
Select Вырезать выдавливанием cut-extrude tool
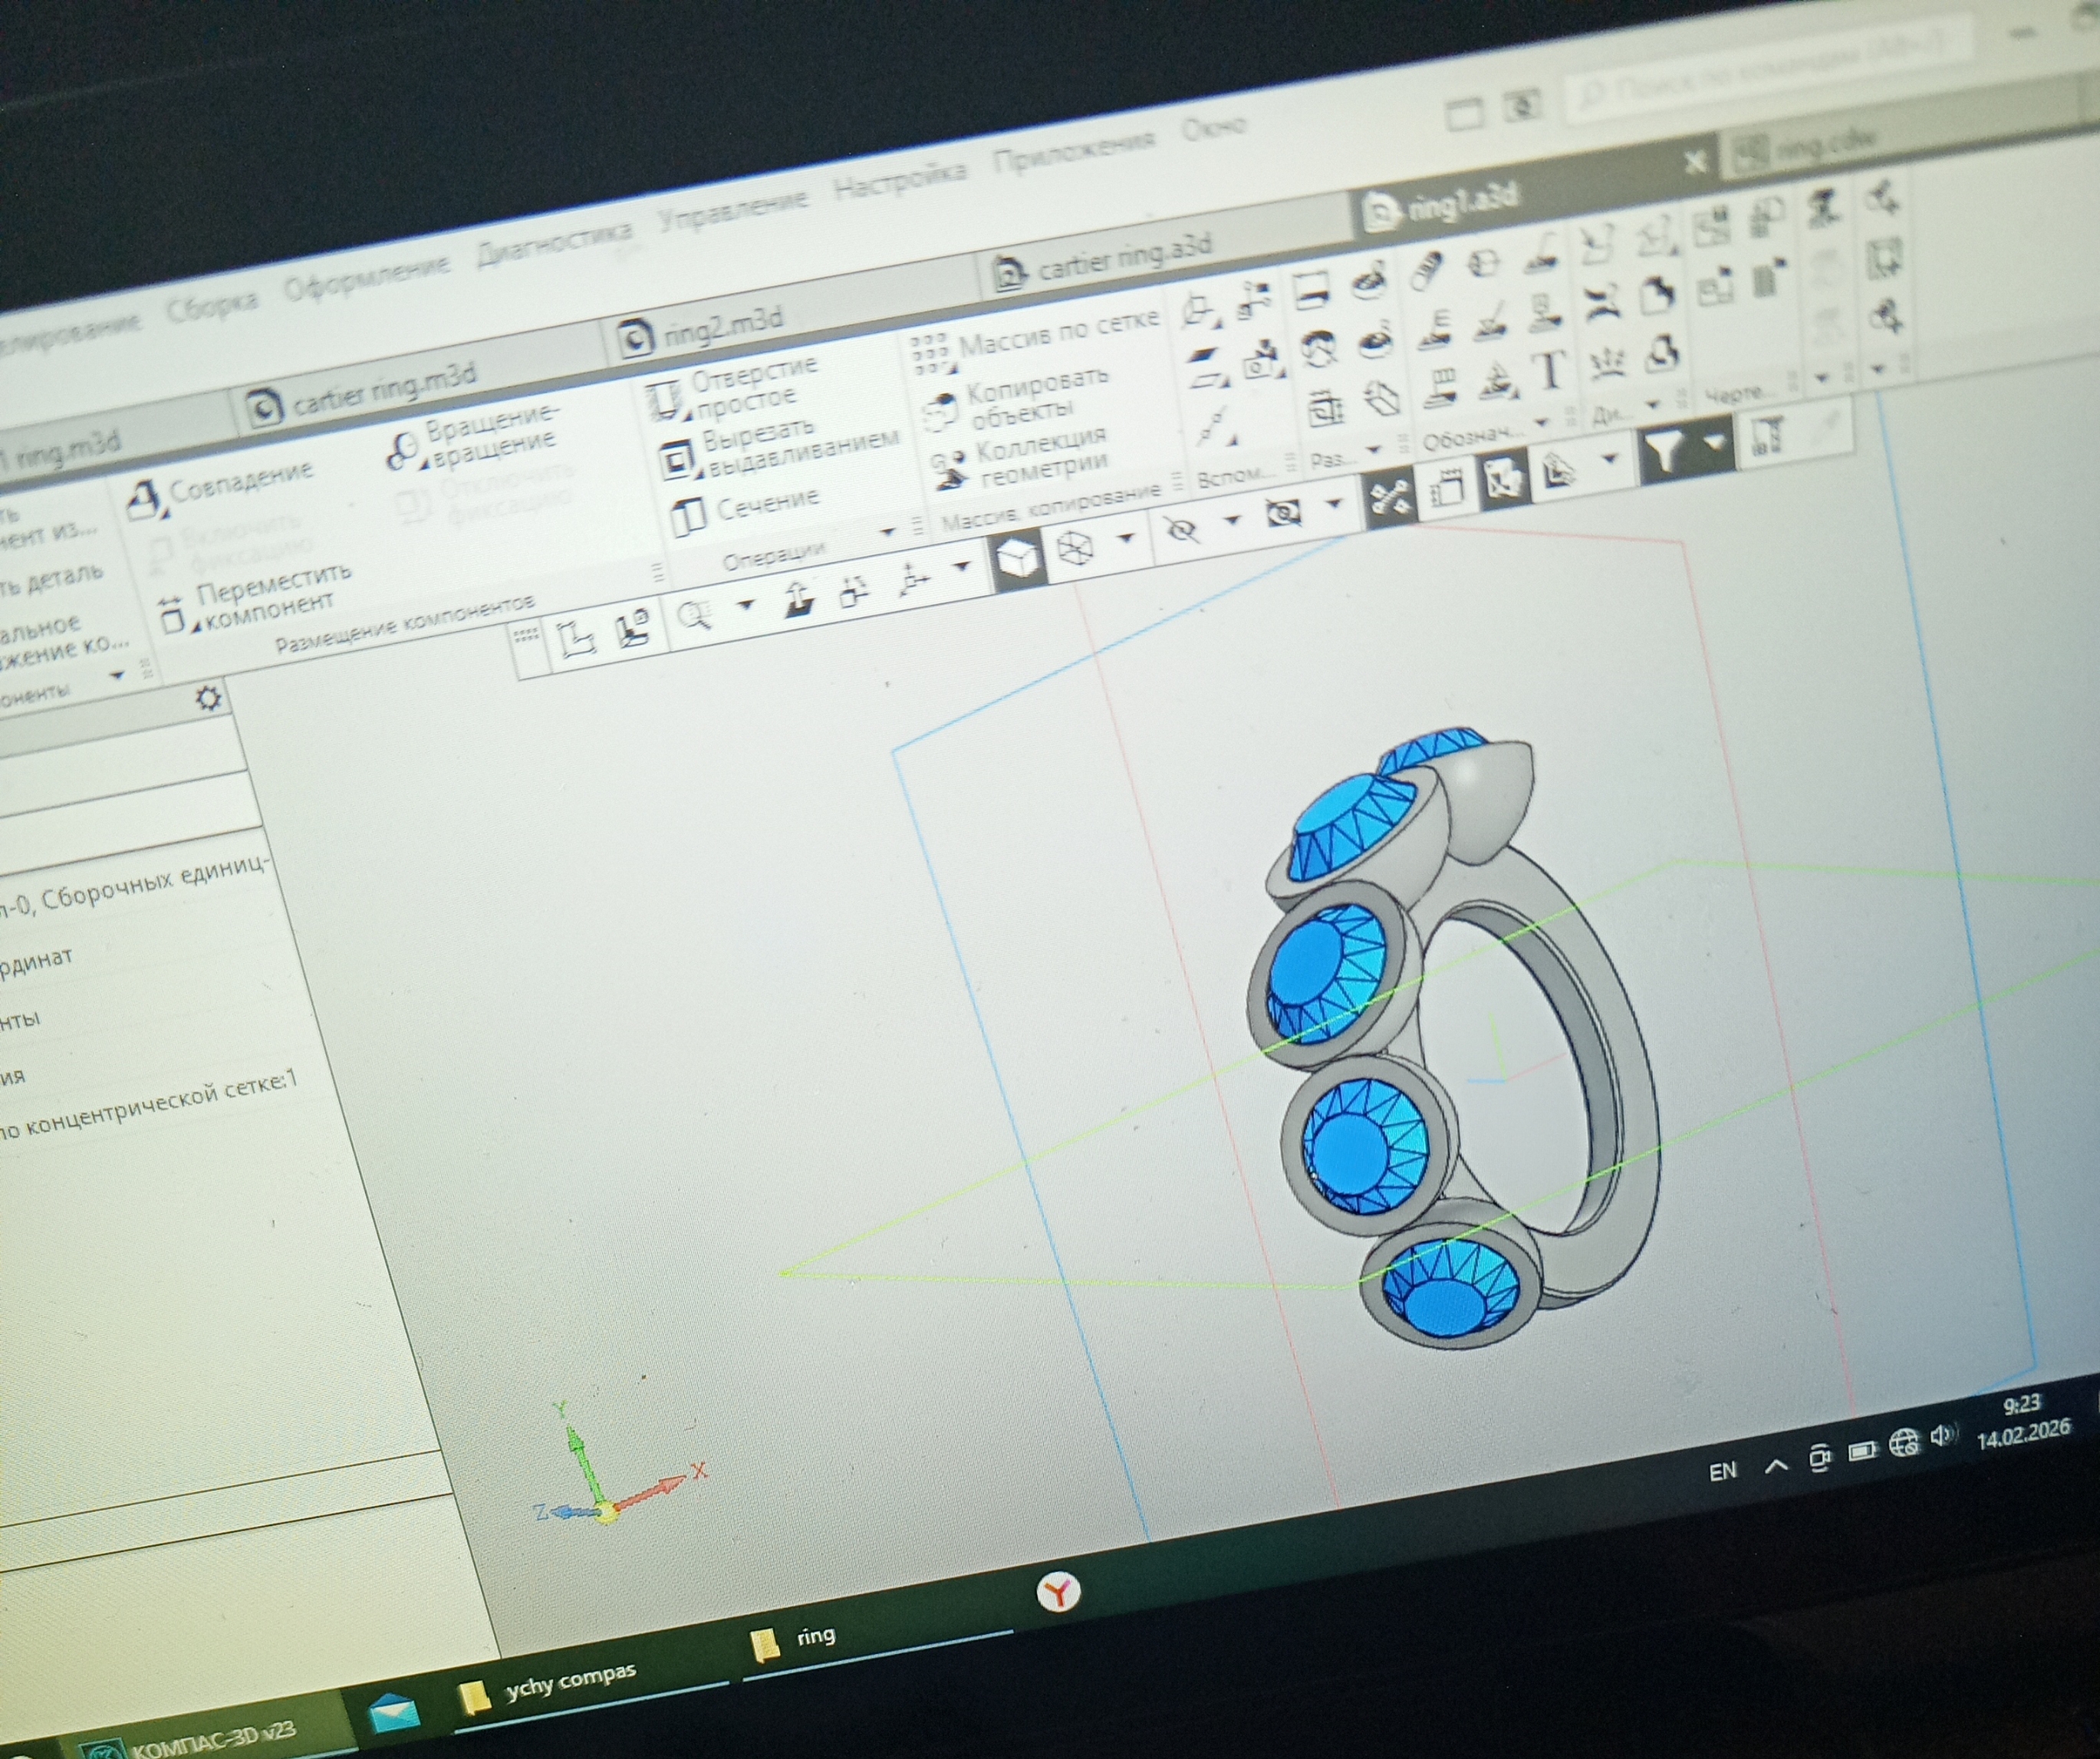(677, 459)
